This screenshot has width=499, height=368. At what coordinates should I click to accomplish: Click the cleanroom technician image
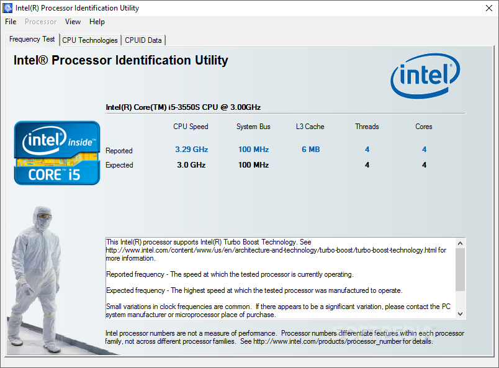click(35, 280)
